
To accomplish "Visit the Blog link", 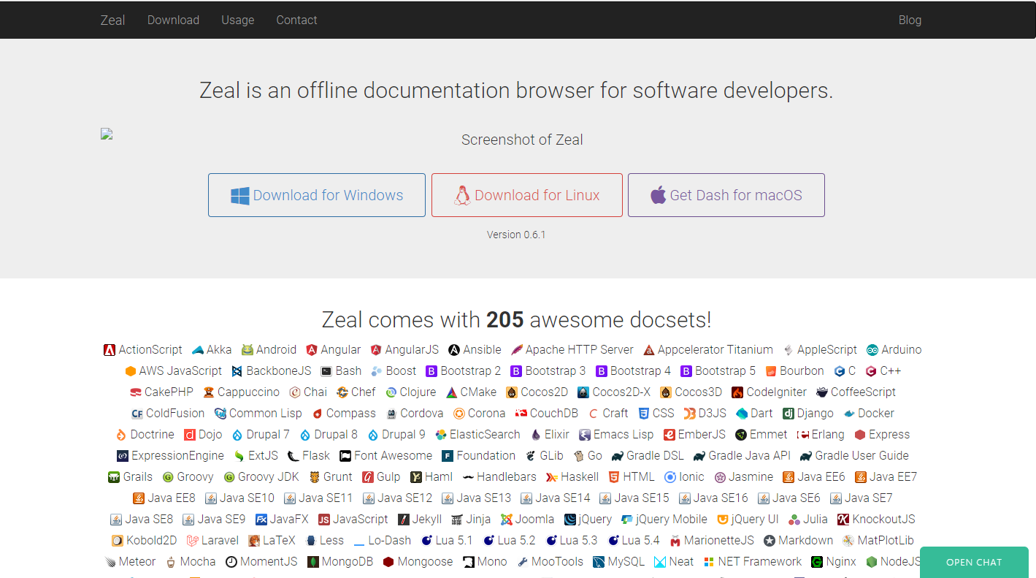I will [910, 20].
